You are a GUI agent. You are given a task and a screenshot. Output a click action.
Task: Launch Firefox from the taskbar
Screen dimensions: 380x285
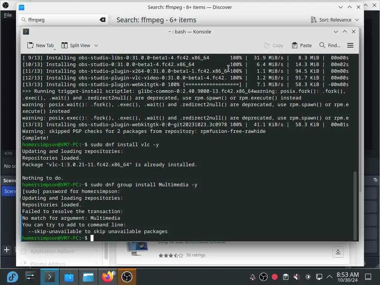[x=108, y=277]
